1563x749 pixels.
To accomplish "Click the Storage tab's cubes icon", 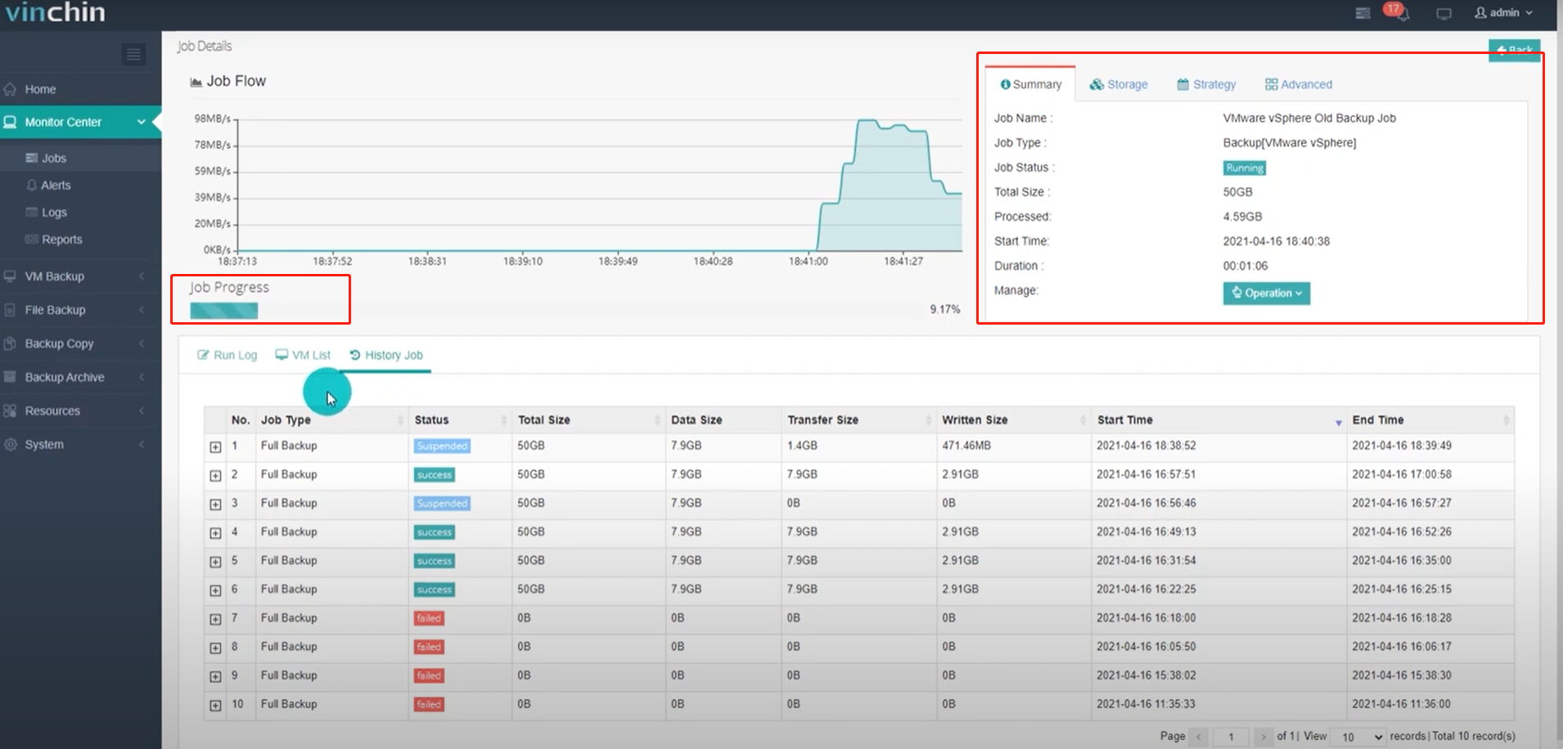I will click(1097, 84).
